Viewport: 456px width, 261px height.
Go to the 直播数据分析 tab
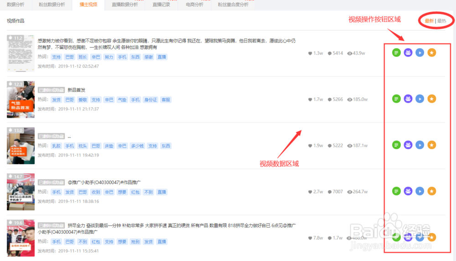pos(125,5)
